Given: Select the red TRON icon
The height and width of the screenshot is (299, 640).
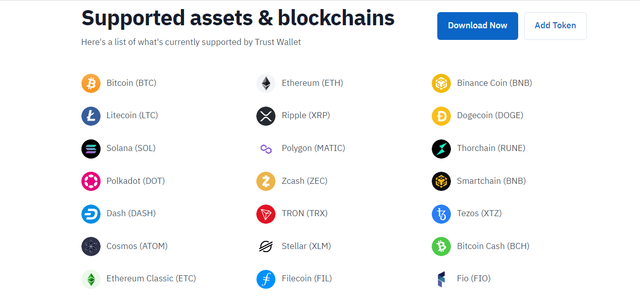Looking at the screenshot, I should [x=266, y=214].
